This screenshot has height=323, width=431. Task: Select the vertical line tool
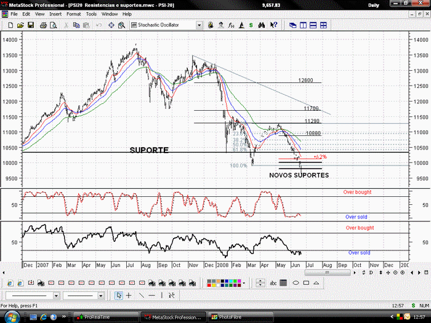click(161, 295)
